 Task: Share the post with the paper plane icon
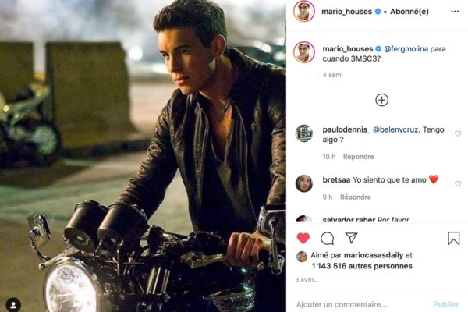(351, 238)
